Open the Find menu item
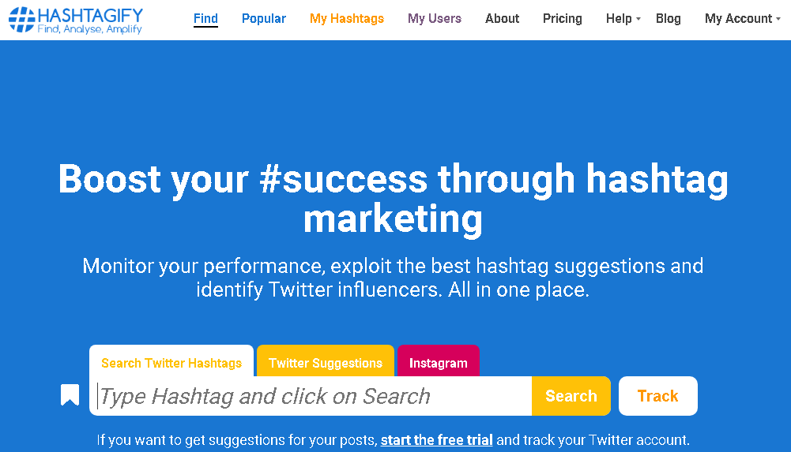The width and height of the screenshot is (791, 452). pos(205,19)
